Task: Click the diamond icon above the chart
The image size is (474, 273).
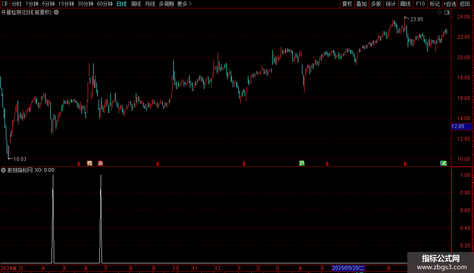Action: [x=440, y=13]
